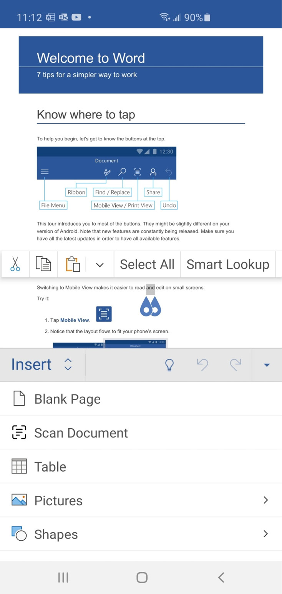The image size is (282, 594).
Task: Tap the blue Mobile View icon in document
Action: tap(104, 314)
